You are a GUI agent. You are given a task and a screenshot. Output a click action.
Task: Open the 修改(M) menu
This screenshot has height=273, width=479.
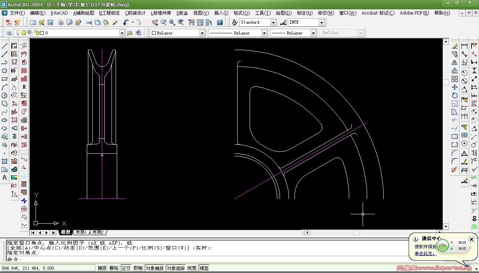(326, 13)
